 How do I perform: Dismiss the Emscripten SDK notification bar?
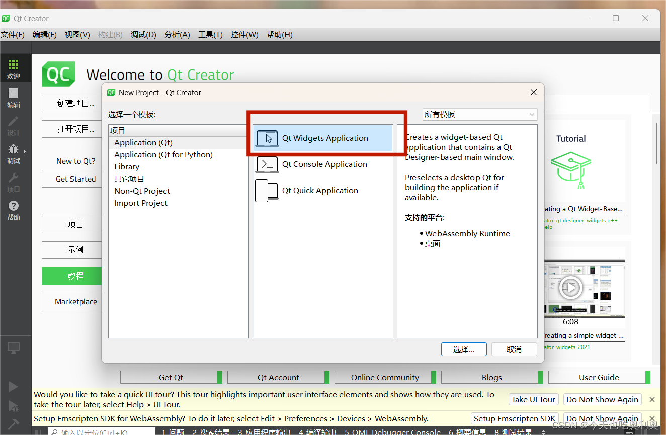[652, 418]
